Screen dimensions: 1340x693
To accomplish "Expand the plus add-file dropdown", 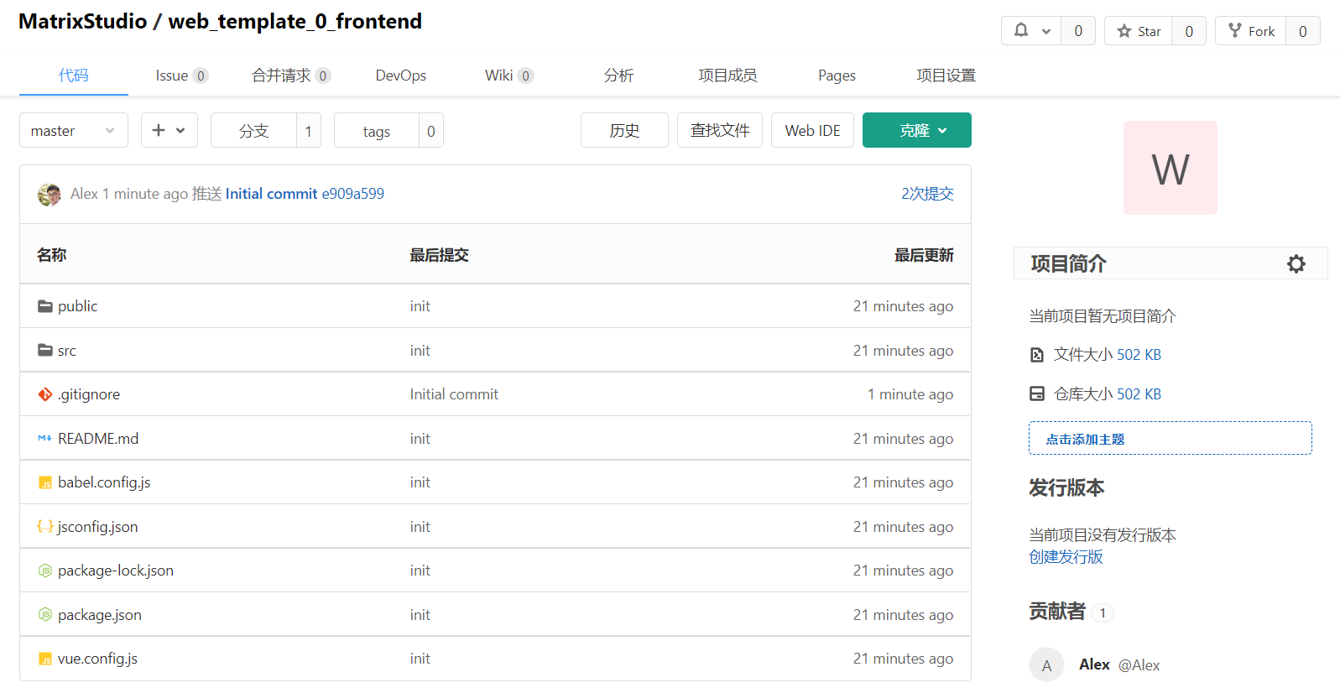I will click(169, 130).
